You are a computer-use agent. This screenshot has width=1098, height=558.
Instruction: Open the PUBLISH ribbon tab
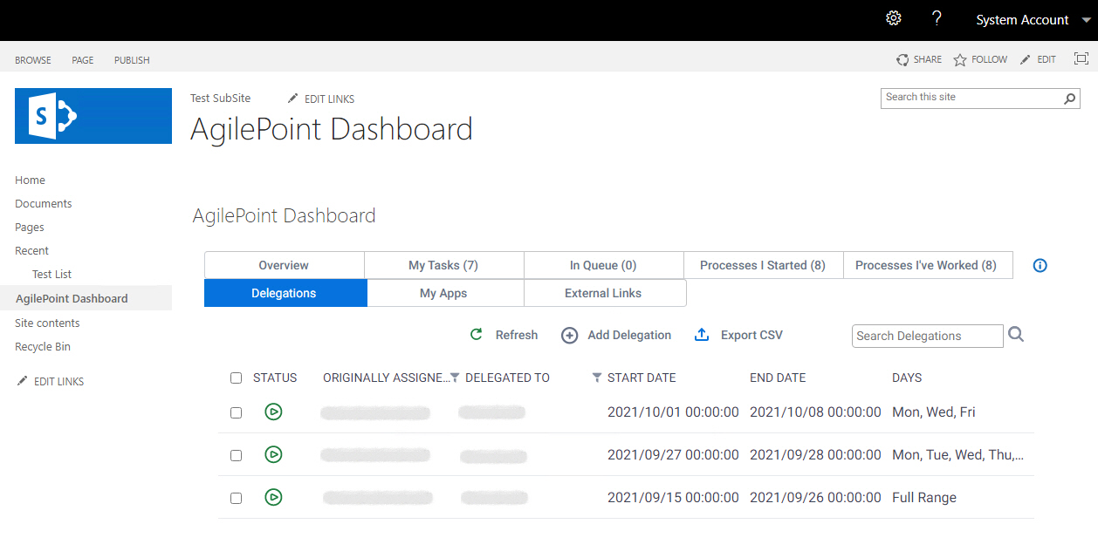click(x=132, y=60)
